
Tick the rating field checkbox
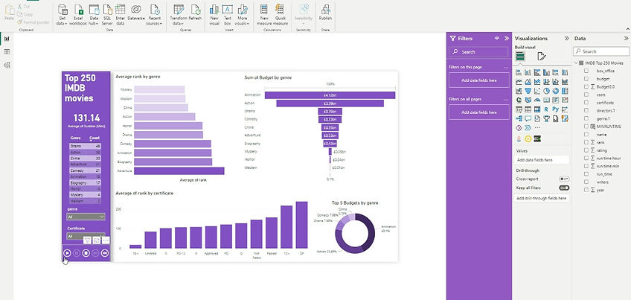click(x=586, y=150)
